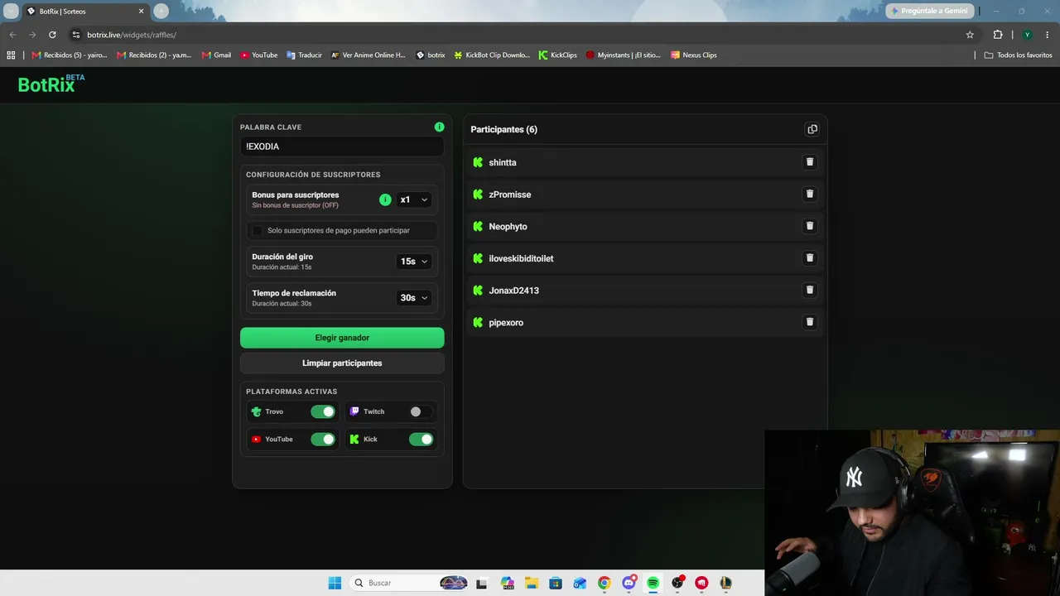Delete participant zPromisse with trash icon
The image size is (1060, 596).
coord(810,194)
